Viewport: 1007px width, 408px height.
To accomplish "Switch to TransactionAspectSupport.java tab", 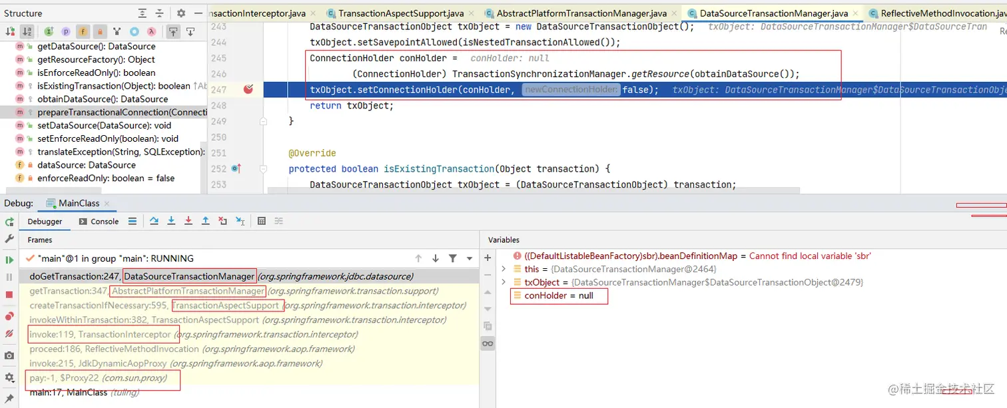I will pyautogui.click(x=401, y=13).
